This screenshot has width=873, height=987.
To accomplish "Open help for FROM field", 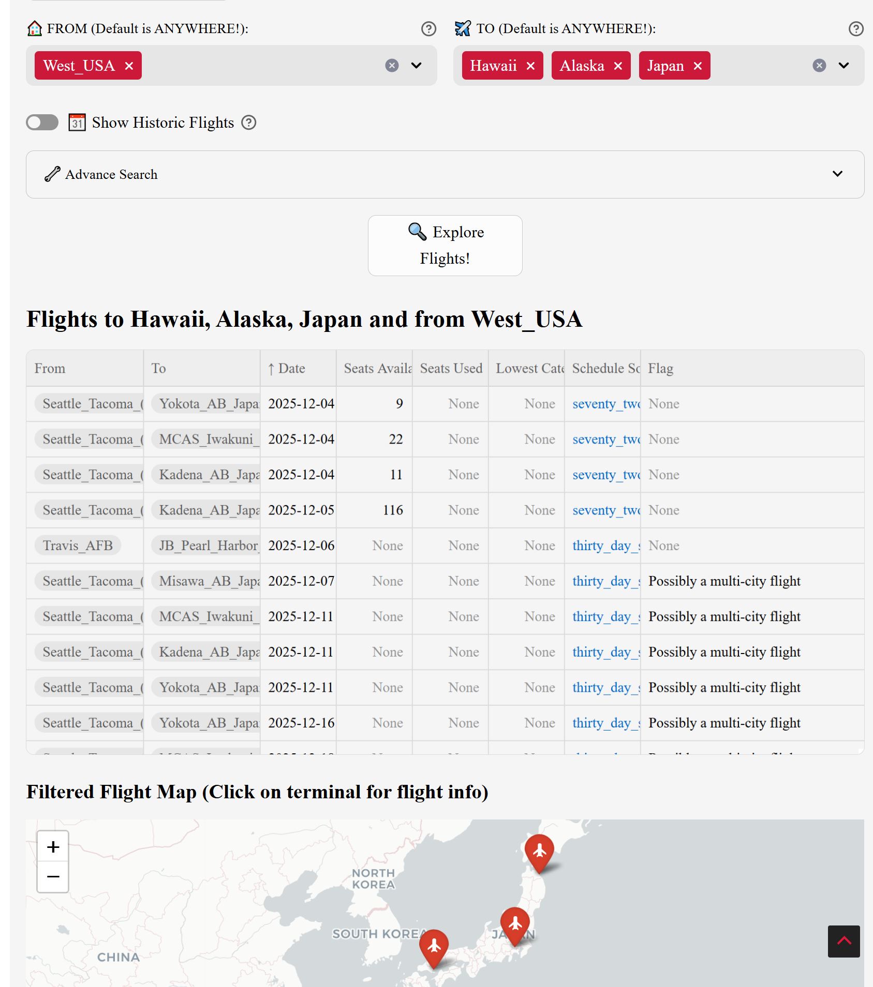I will point(428,29).
